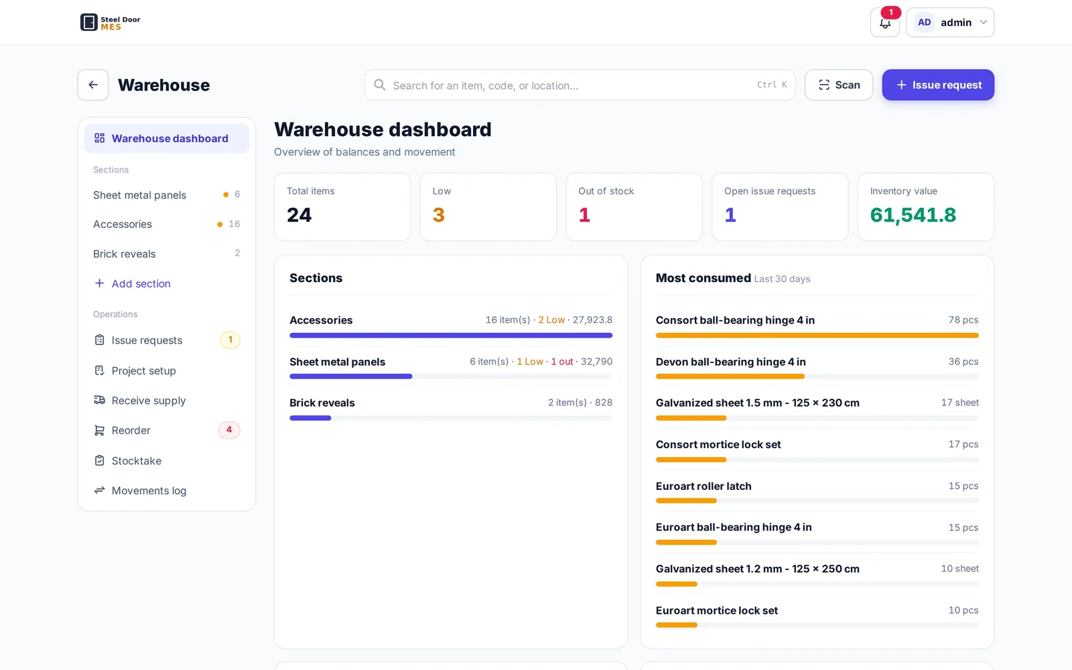
Task: Click Brick reveals row in Sections panel
Action: coord(451,407)
